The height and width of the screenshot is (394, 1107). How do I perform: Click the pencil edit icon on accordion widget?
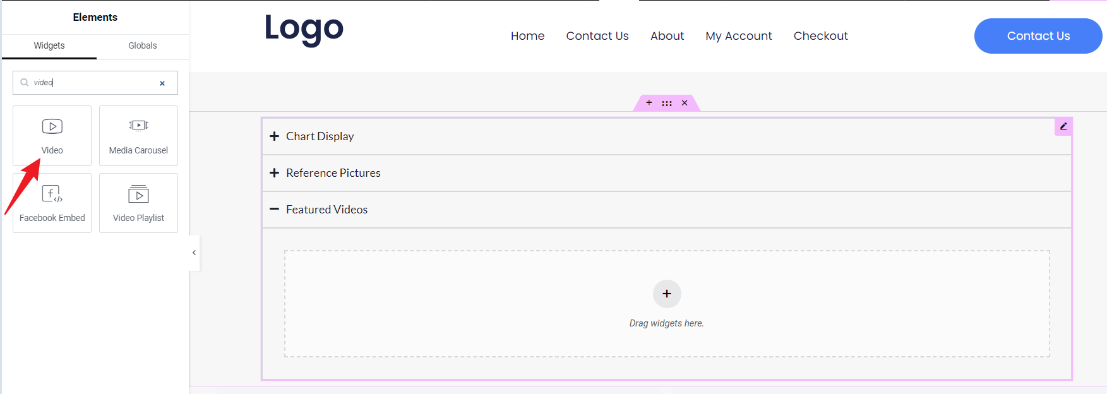(x=1063, y=126)
